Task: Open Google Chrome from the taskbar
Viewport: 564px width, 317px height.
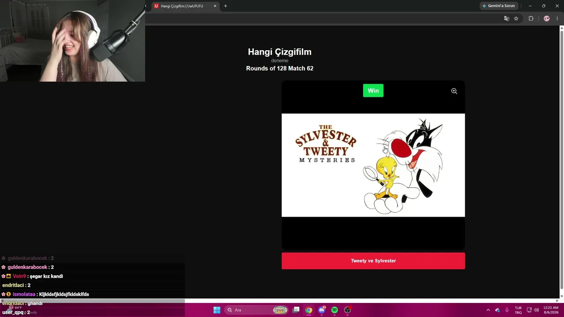Action: (309, 310)
